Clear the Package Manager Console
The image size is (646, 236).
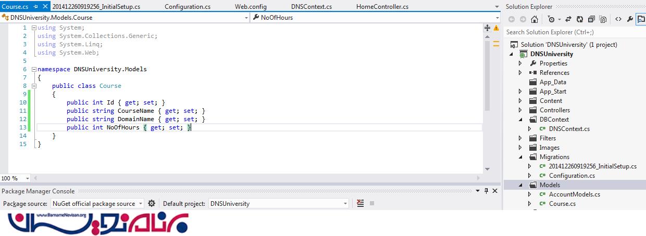coord(361,203)
